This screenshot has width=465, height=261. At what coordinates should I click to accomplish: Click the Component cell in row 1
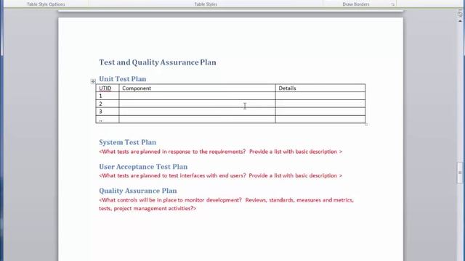(197, 96)
